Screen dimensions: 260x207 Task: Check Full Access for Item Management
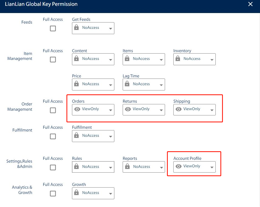[53, 60]
